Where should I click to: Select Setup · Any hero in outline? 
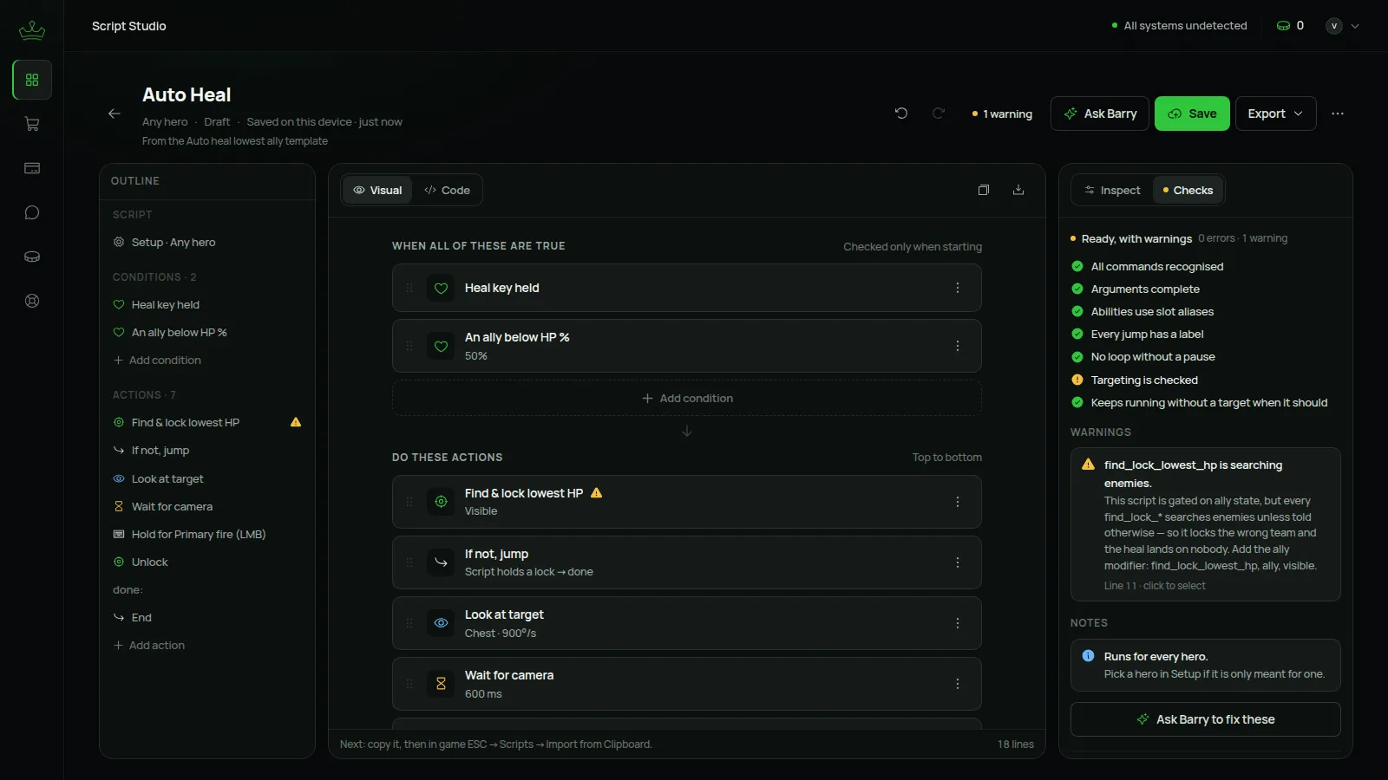[207, 242]
